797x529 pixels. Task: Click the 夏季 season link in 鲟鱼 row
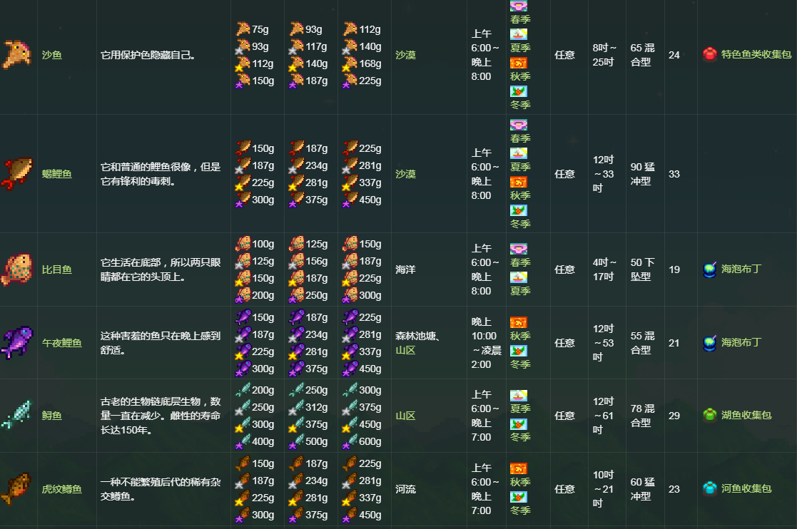pos(520,409)
